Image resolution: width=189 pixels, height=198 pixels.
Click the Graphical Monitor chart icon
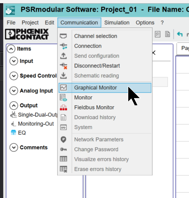pos(63,88)
